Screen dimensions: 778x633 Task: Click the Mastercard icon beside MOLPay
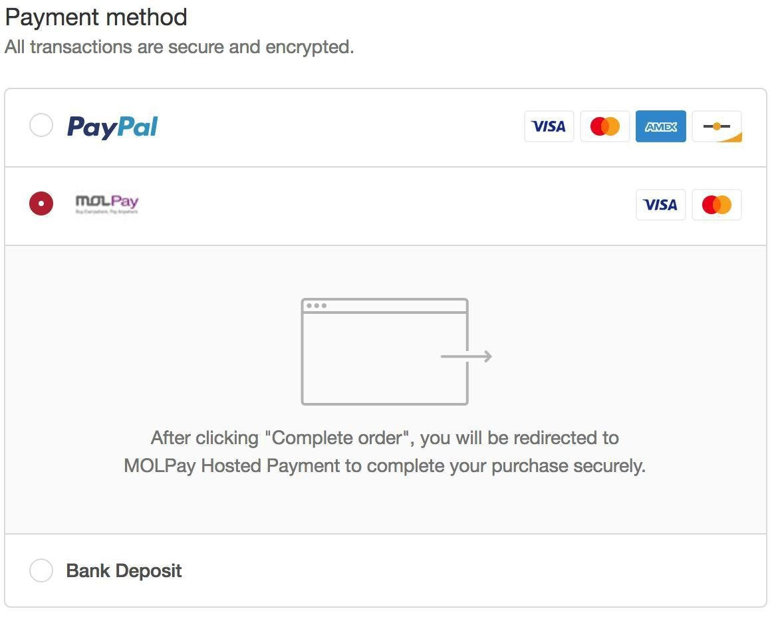tap(716, 205)
